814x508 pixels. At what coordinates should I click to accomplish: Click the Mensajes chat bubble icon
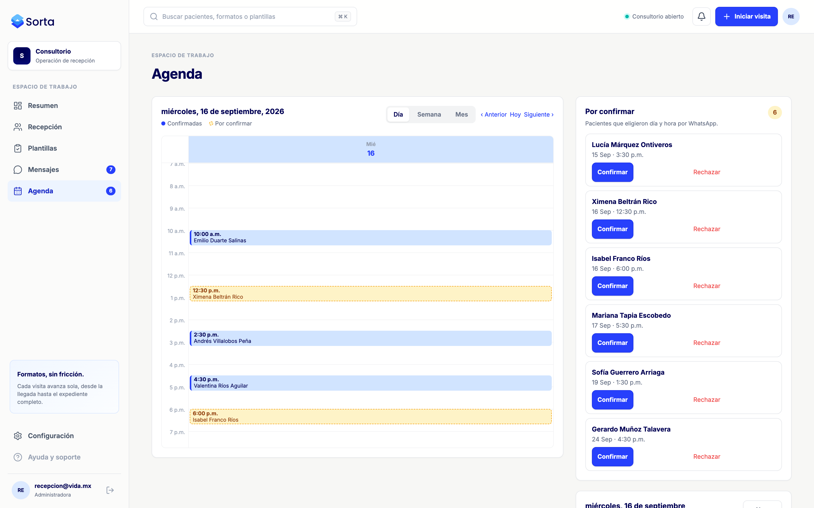18,170
